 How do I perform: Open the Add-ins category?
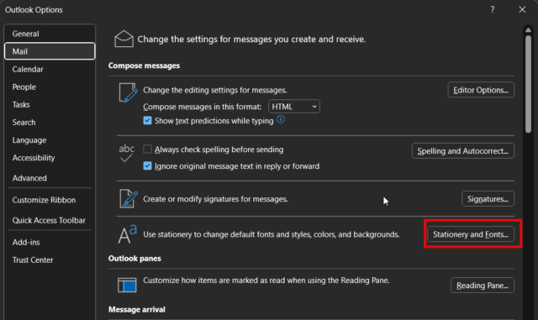(x=50, y=242)
